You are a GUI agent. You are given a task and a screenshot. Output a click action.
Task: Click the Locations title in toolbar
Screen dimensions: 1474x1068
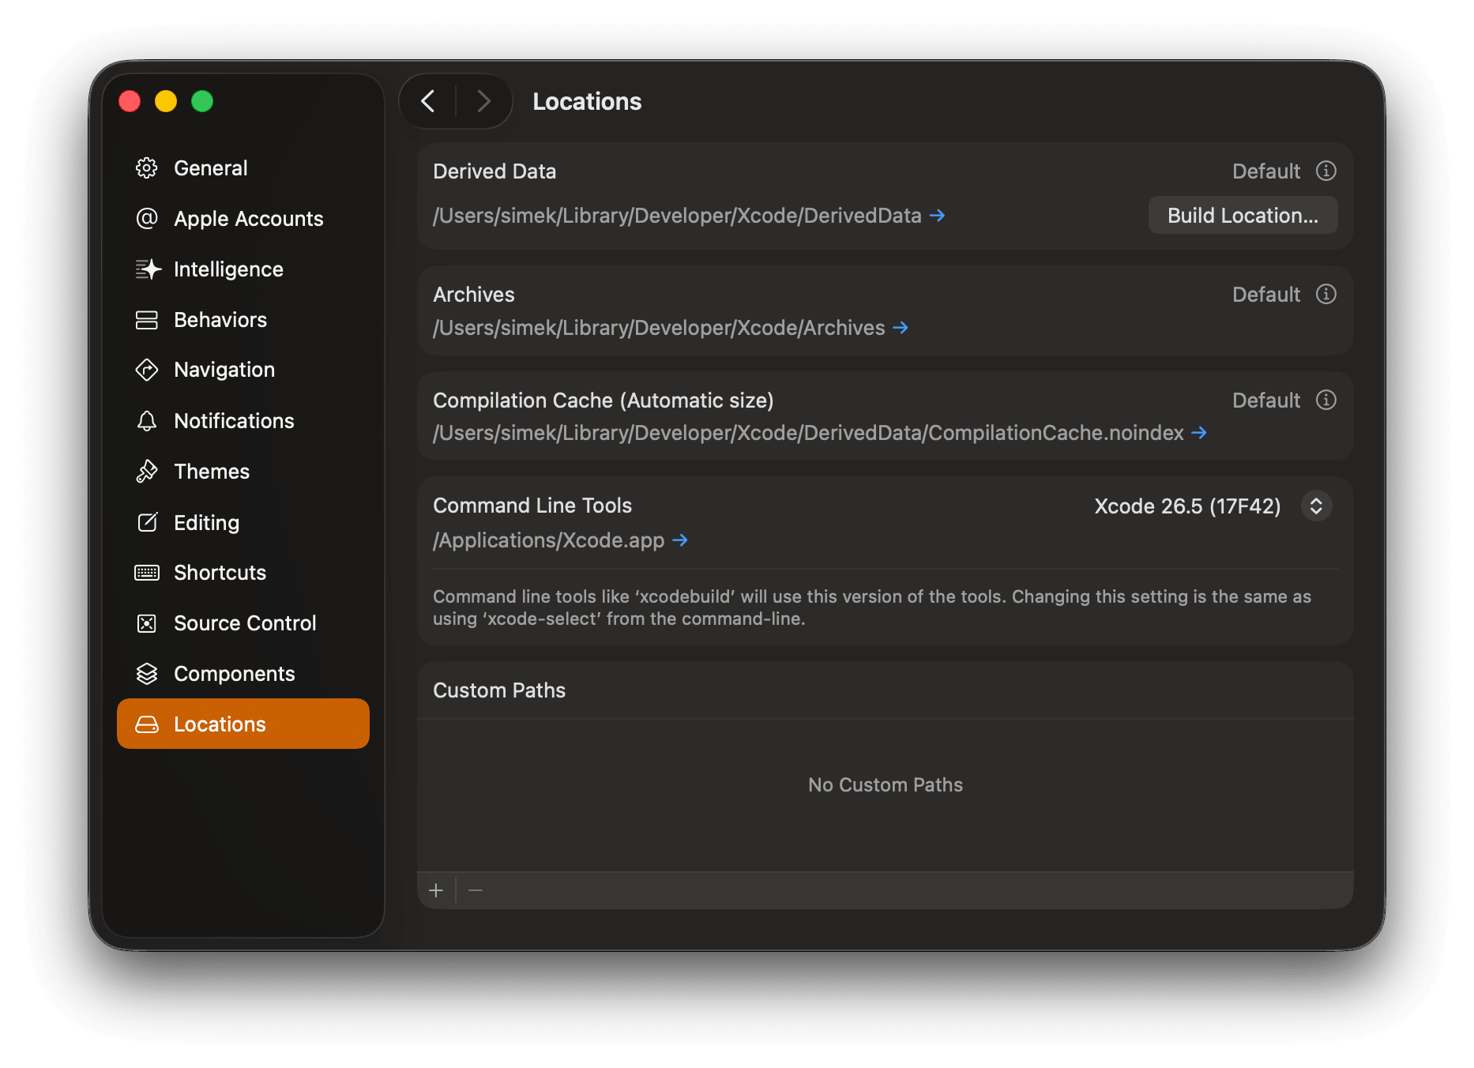(x=587, y=101)
